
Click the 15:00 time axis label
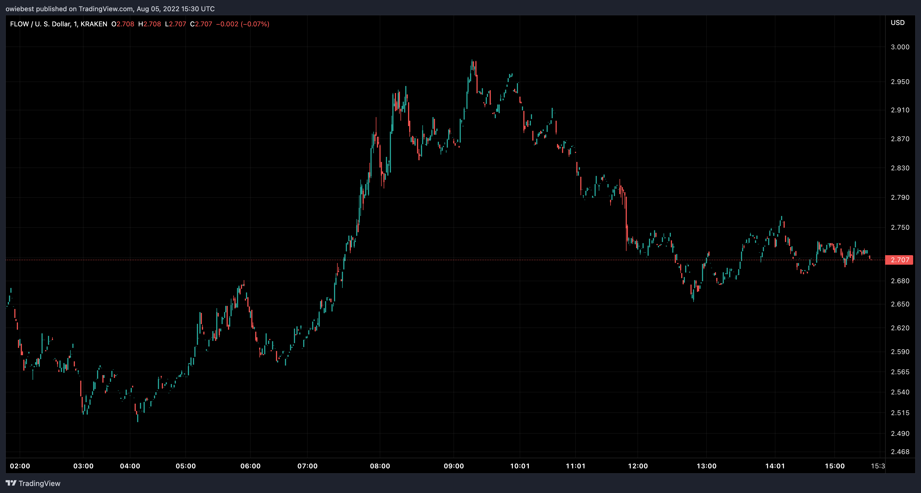pos(835,466)
